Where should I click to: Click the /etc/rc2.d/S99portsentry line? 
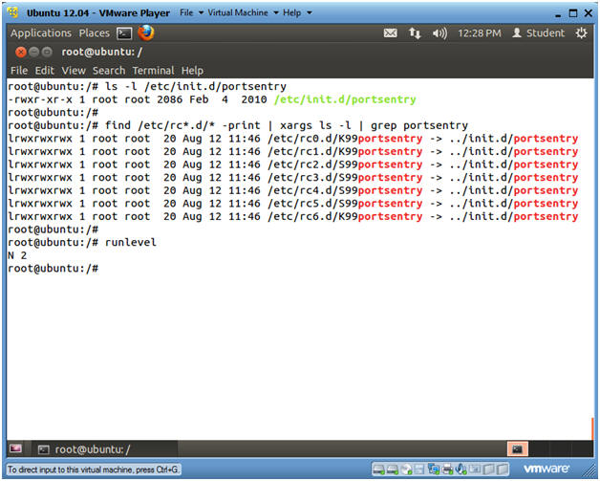(292, 164)
